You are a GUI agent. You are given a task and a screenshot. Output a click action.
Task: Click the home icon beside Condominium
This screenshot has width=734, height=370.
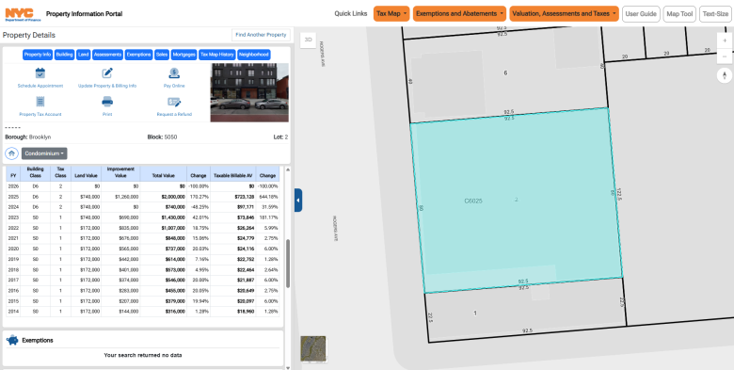coord(11,153)
